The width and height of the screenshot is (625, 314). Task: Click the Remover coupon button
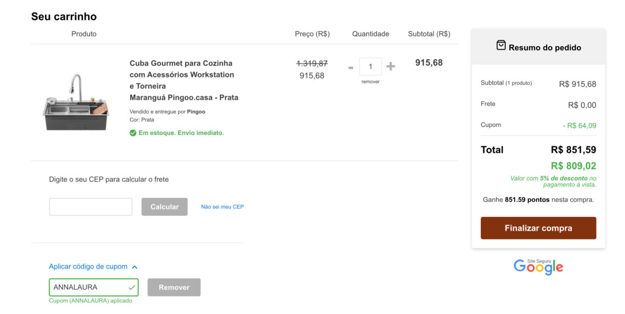click(x=174, y=287)
